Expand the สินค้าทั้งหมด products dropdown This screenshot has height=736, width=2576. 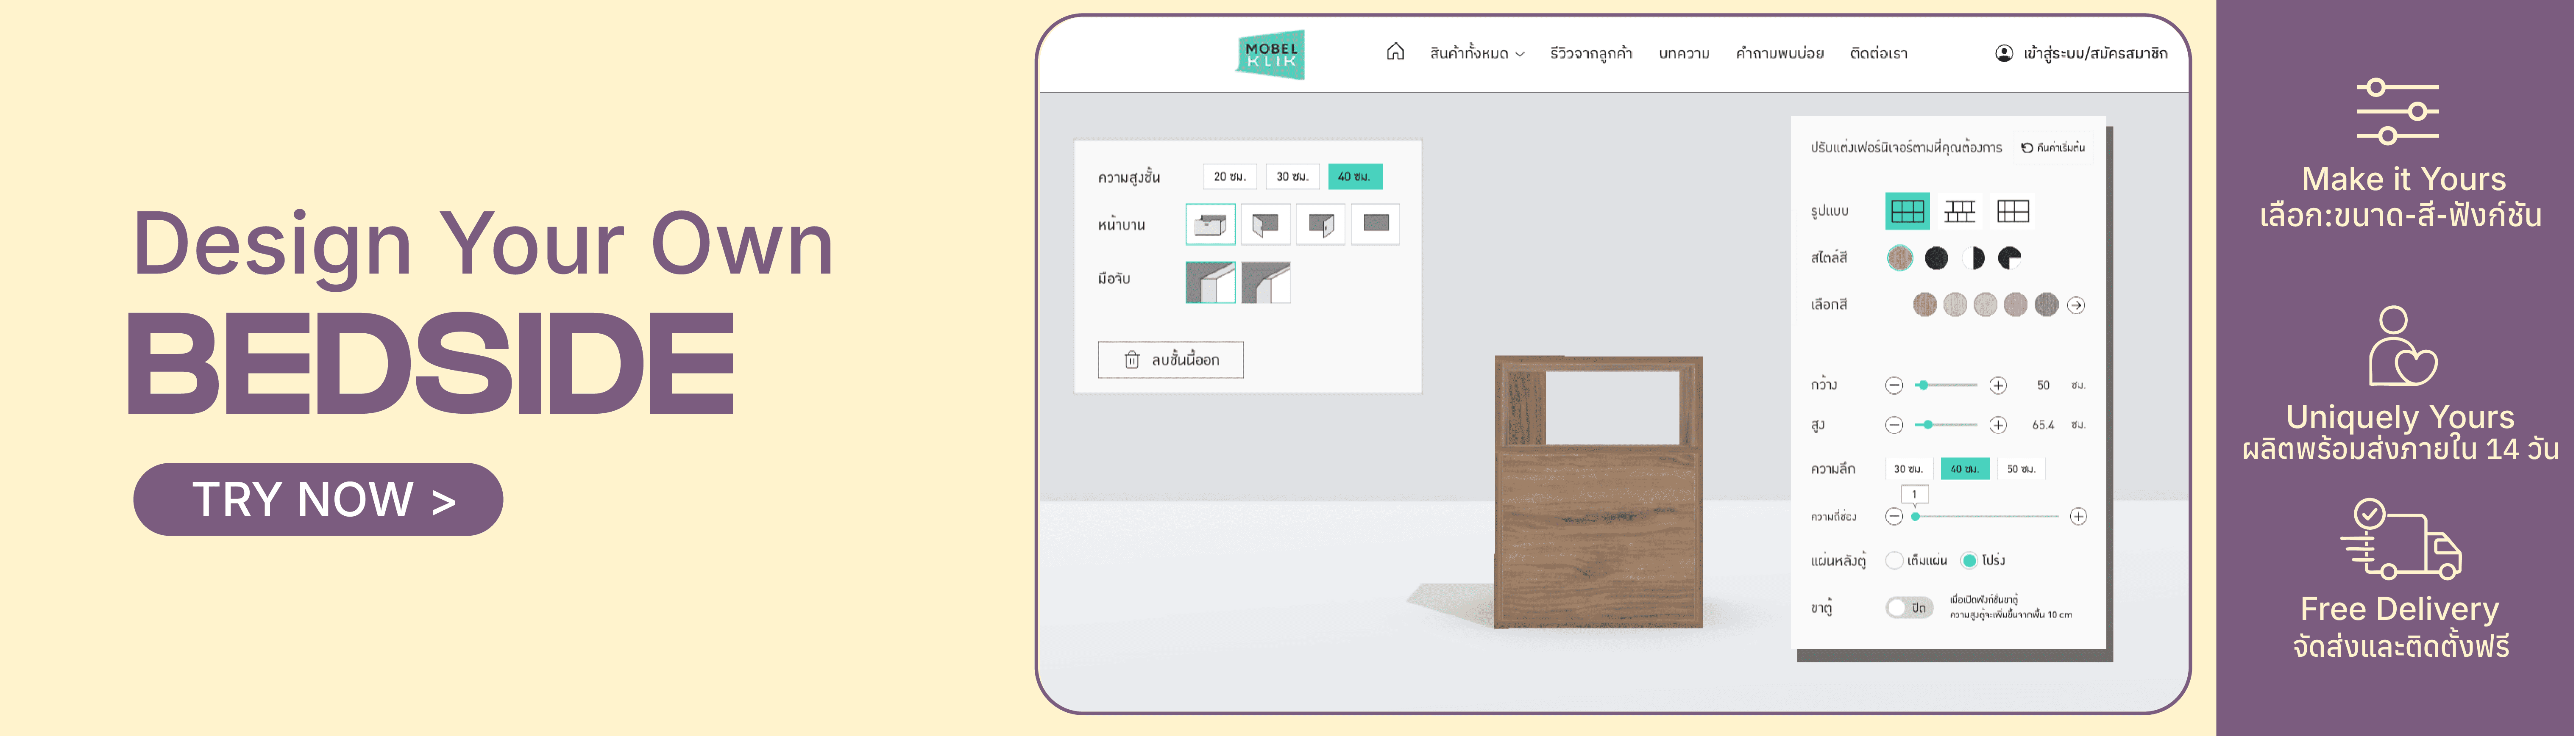click(1477, 54)
